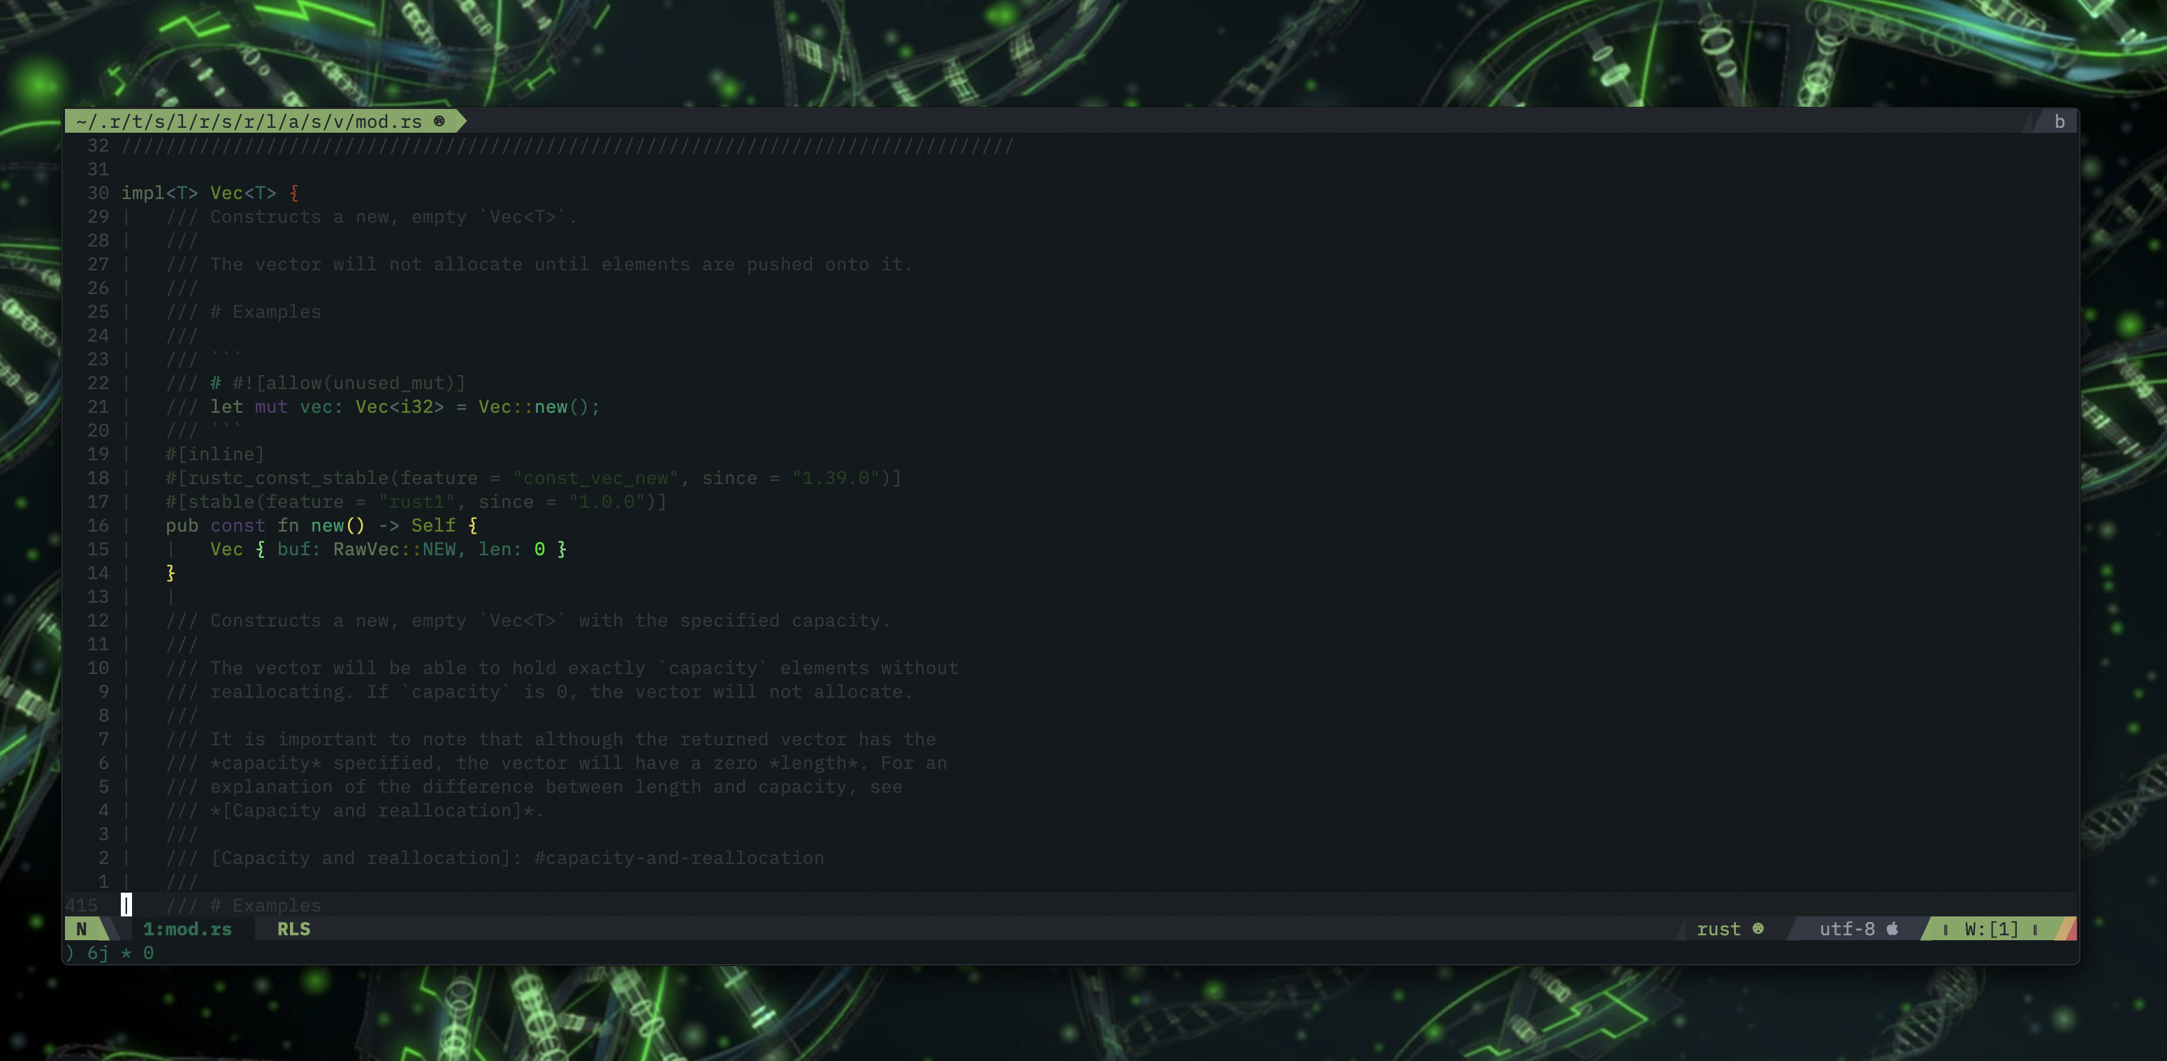The width and height of the screenshot is (2167, 1061).
Task: Click the Rust icon in buffer tab
Action: pyautogui.click(x=439, y=121)
